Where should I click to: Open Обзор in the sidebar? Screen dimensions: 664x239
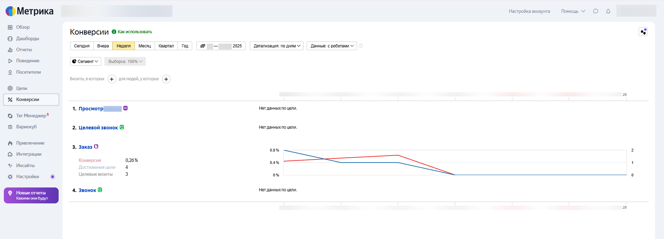tap(23, 27)
